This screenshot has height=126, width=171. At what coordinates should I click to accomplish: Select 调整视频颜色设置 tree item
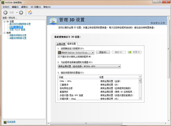click(18, 35)
